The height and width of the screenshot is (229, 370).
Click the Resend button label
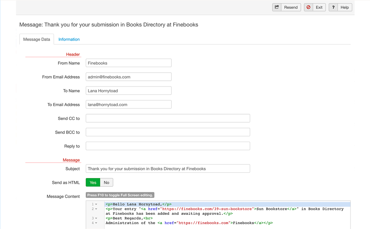click(x=291, y=7)
